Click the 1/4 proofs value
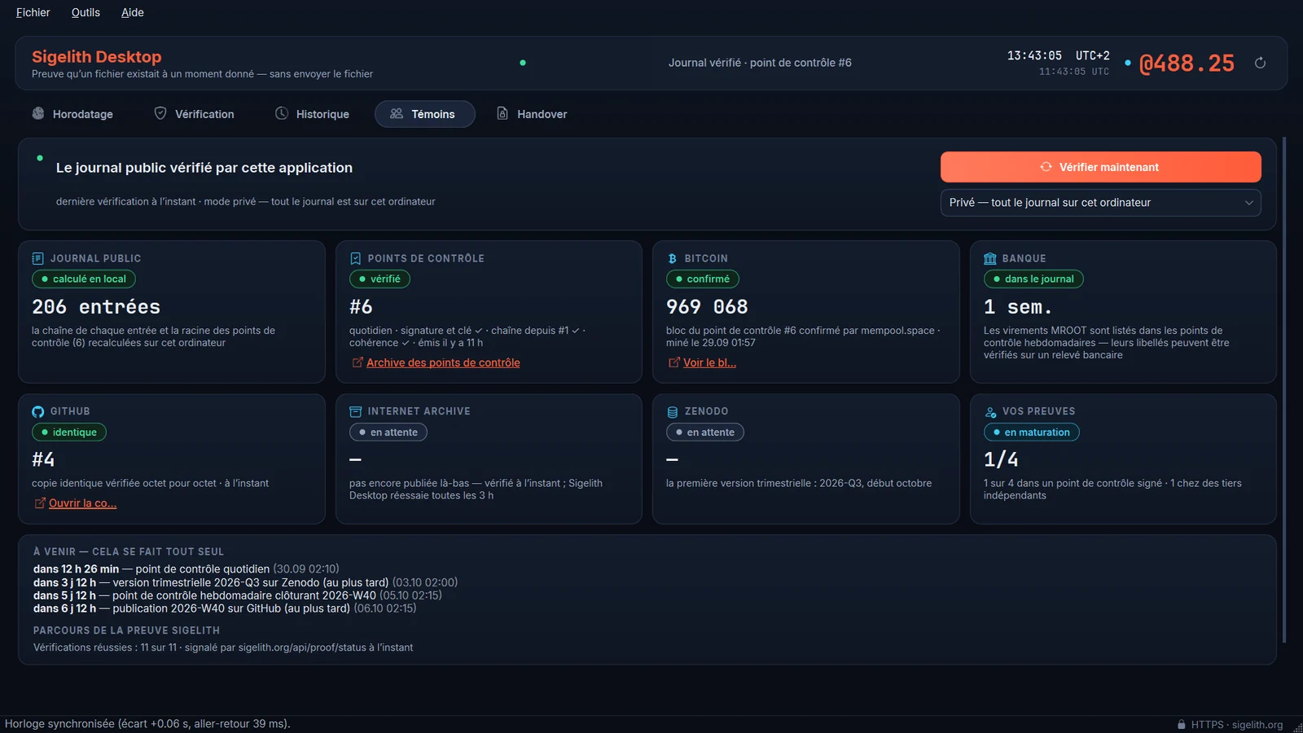 1001,460
